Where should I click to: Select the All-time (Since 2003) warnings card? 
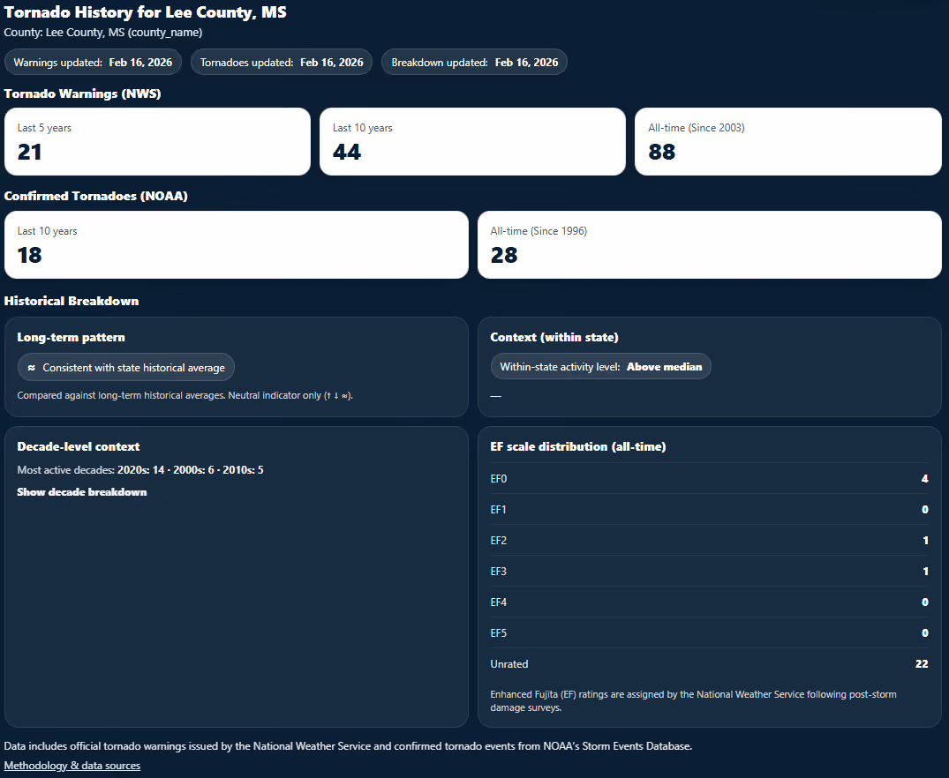788,141
